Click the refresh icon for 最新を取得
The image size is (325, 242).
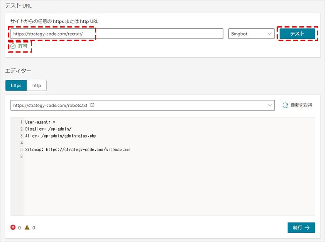[x=285, y=105]
